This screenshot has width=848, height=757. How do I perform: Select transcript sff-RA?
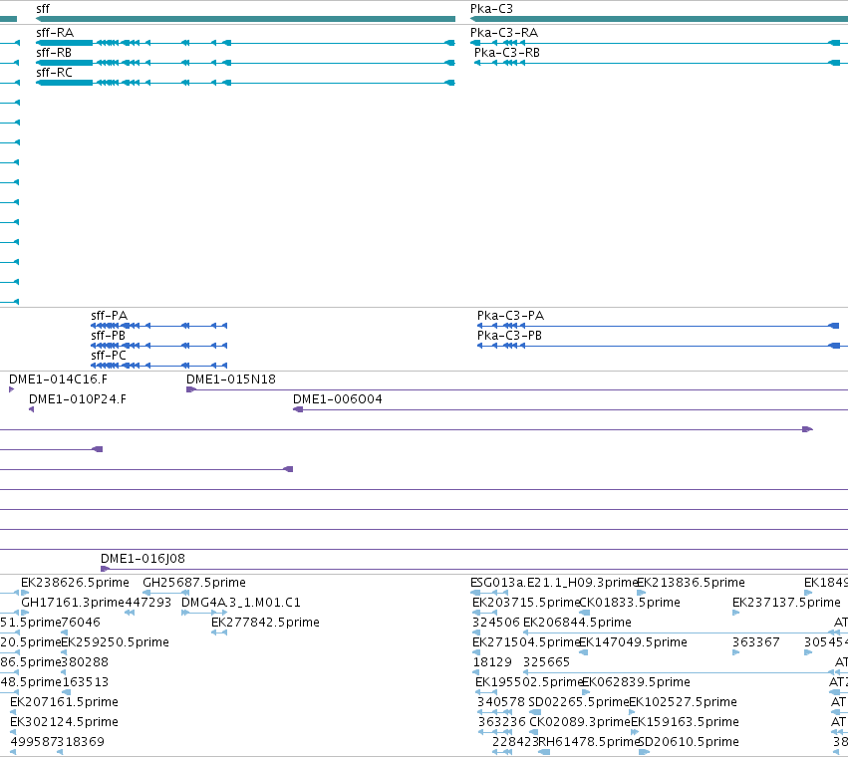[245, 43]
